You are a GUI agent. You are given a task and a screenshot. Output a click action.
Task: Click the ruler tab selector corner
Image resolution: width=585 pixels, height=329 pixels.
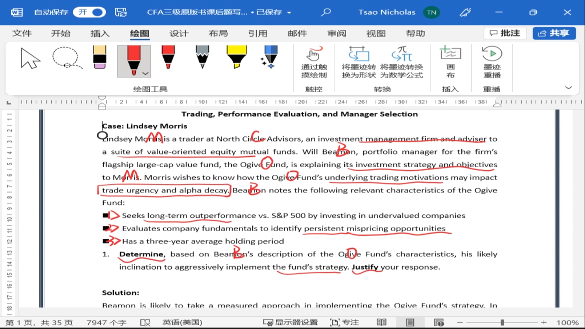[9, 102]
